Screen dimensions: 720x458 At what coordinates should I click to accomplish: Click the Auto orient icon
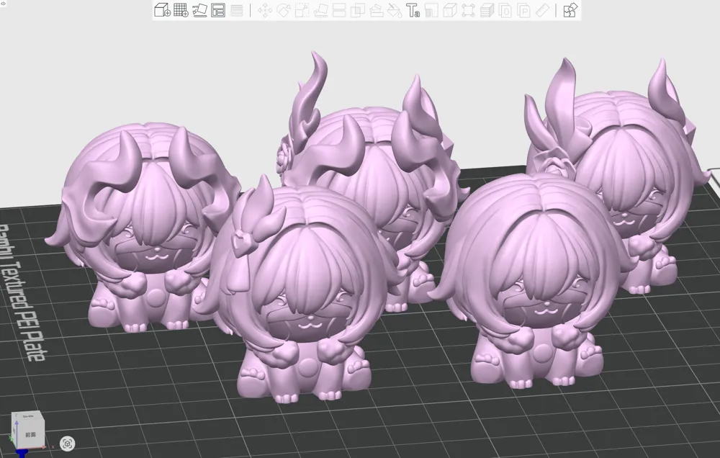(x=199, y=10)
